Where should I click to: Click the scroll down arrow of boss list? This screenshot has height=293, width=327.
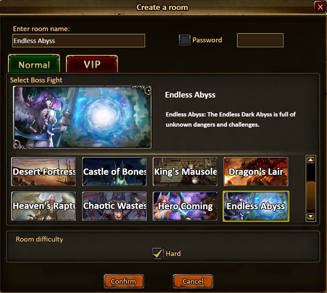(311, 216)
